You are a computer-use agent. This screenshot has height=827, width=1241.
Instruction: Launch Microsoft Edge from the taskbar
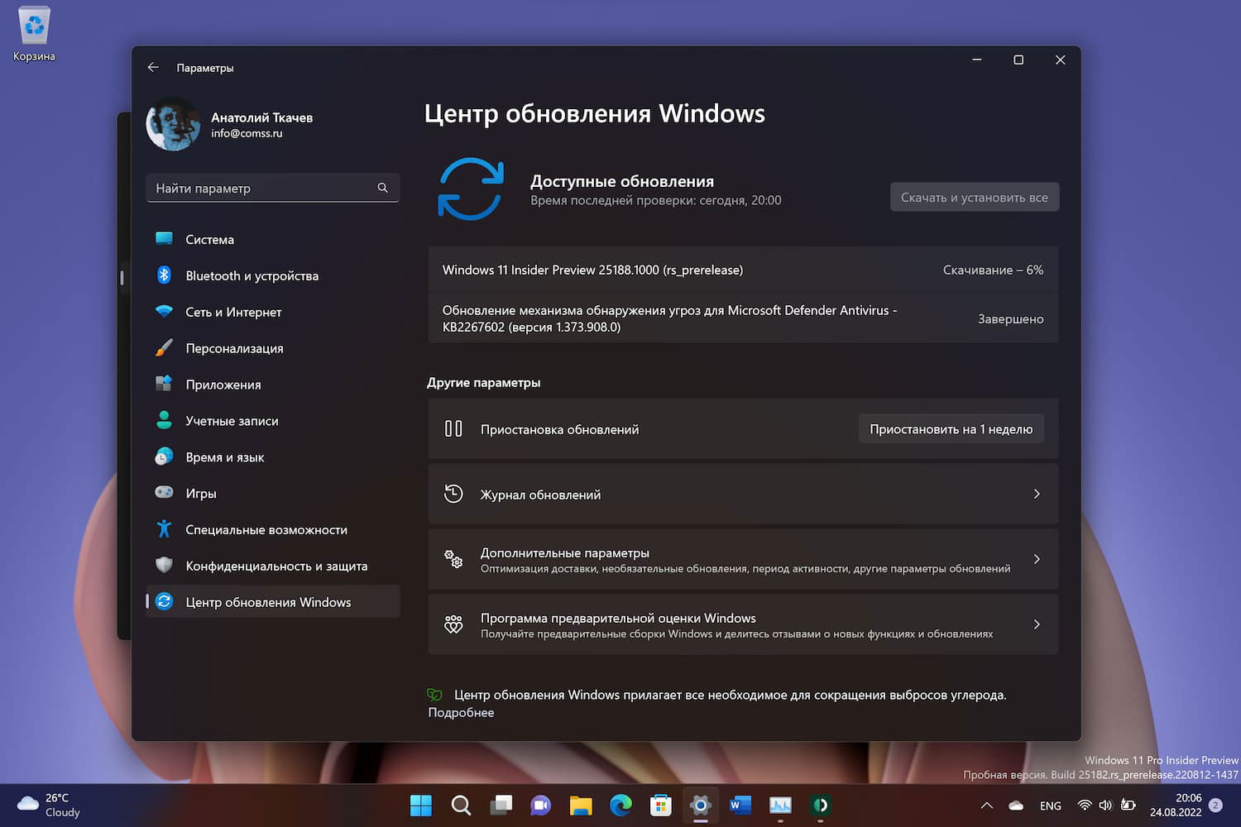[620, 805]
